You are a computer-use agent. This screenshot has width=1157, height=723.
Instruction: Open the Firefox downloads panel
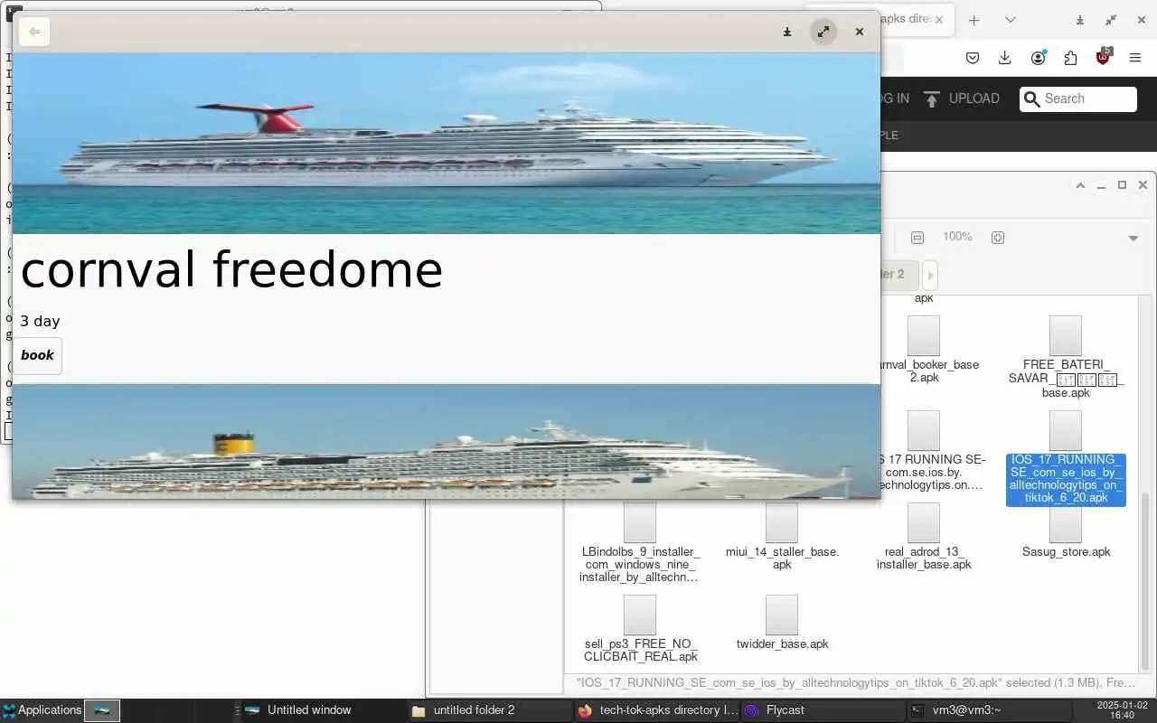pos(1005,58)
